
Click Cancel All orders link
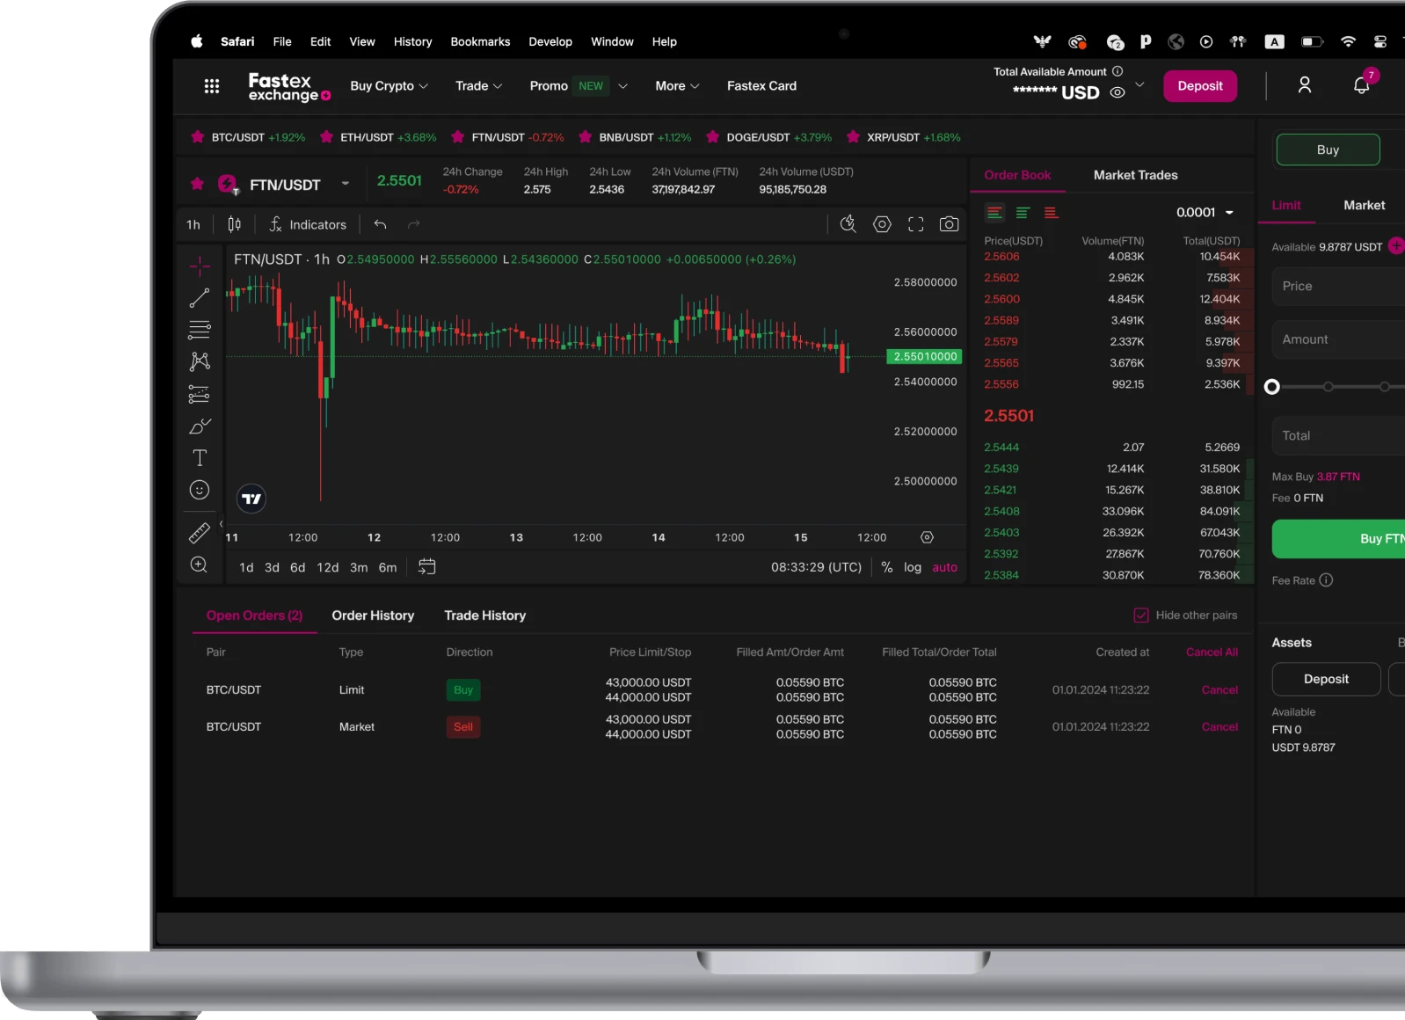[x=1212, y=652]
